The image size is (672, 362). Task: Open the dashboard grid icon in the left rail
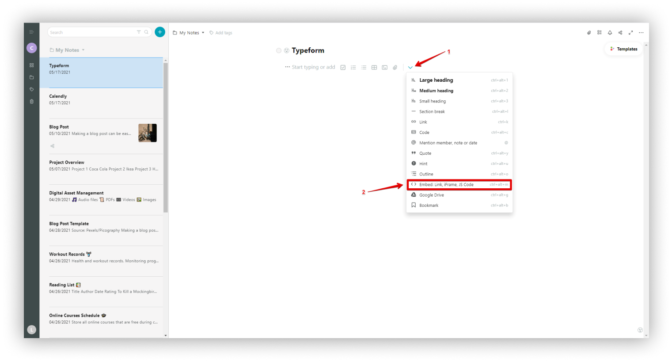[31, 65]
